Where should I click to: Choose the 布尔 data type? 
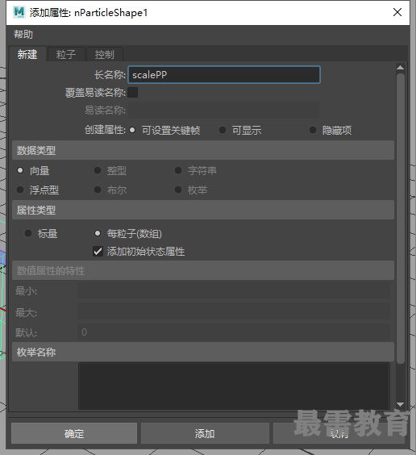[x=98, y=190]
